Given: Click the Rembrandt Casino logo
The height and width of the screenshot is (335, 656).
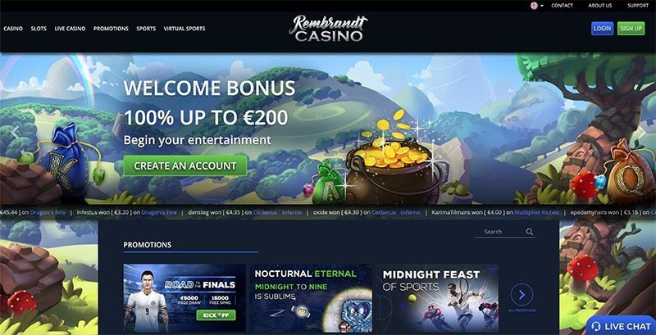Looking at the screenshot, I should pos(327,29).
